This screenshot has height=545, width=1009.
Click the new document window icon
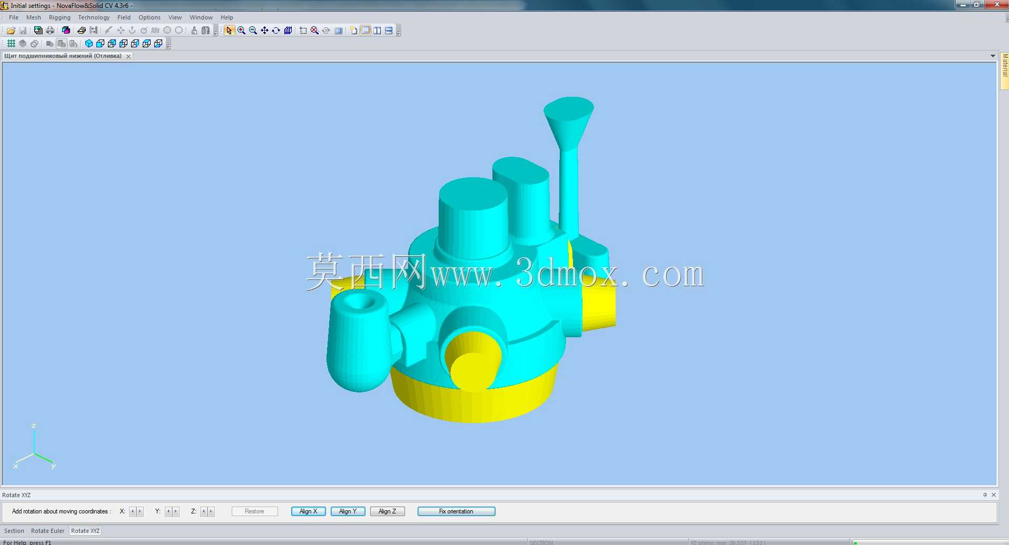(353, 31)
